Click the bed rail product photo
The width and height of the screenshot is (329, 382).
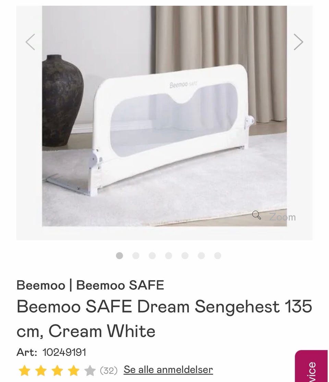(164, 116)
